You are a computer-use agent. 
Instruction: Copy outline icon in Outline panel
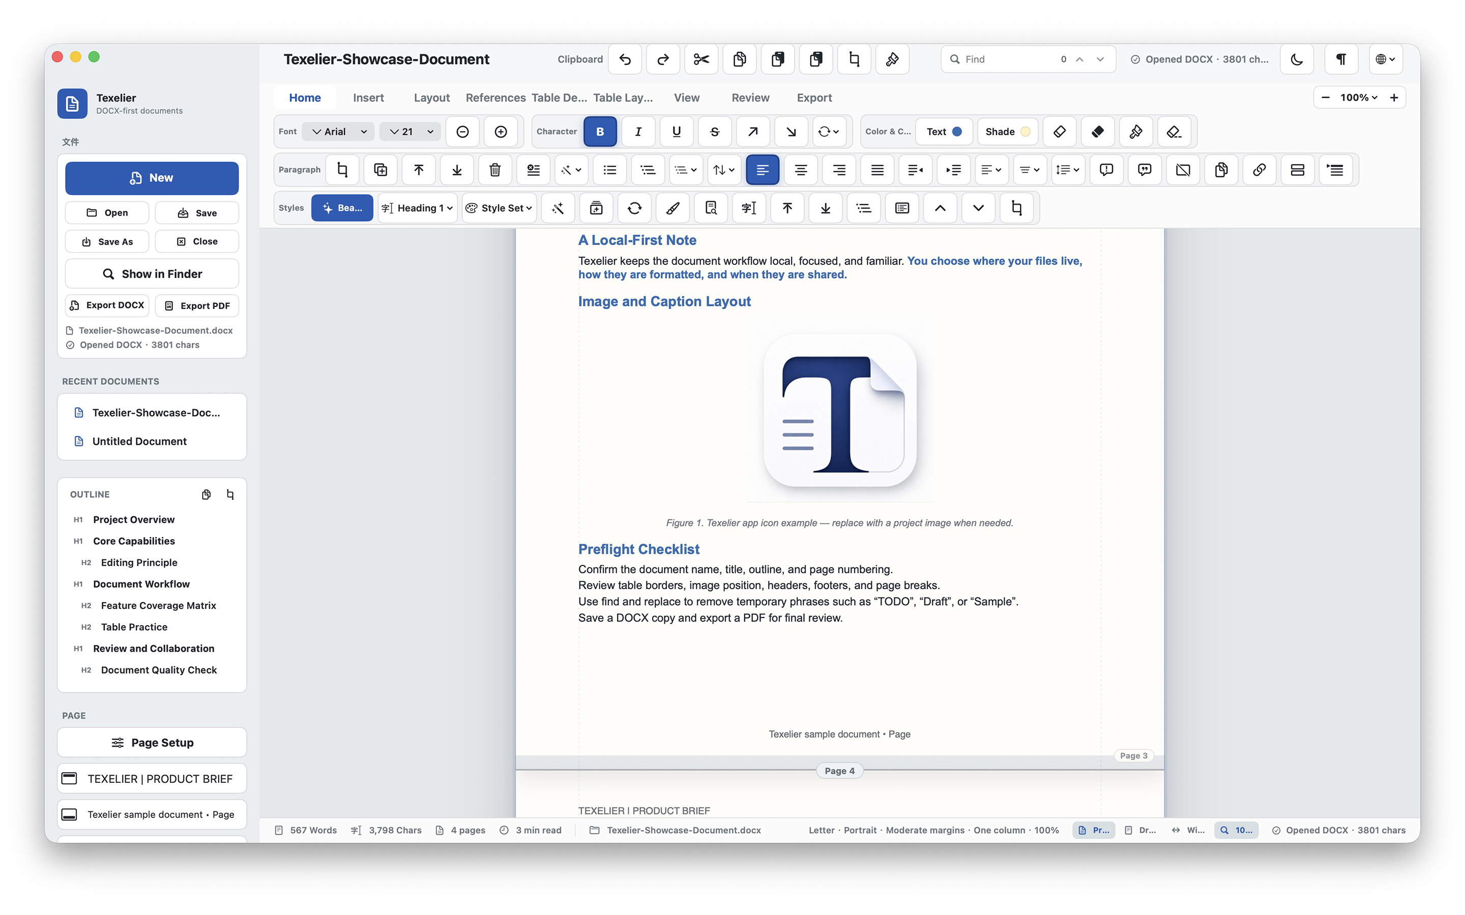pyautogui.click(x=207, y=495)
